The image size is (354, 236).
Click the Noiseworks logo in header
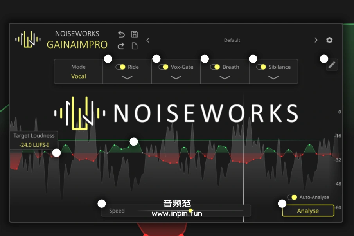pos(28,39)
